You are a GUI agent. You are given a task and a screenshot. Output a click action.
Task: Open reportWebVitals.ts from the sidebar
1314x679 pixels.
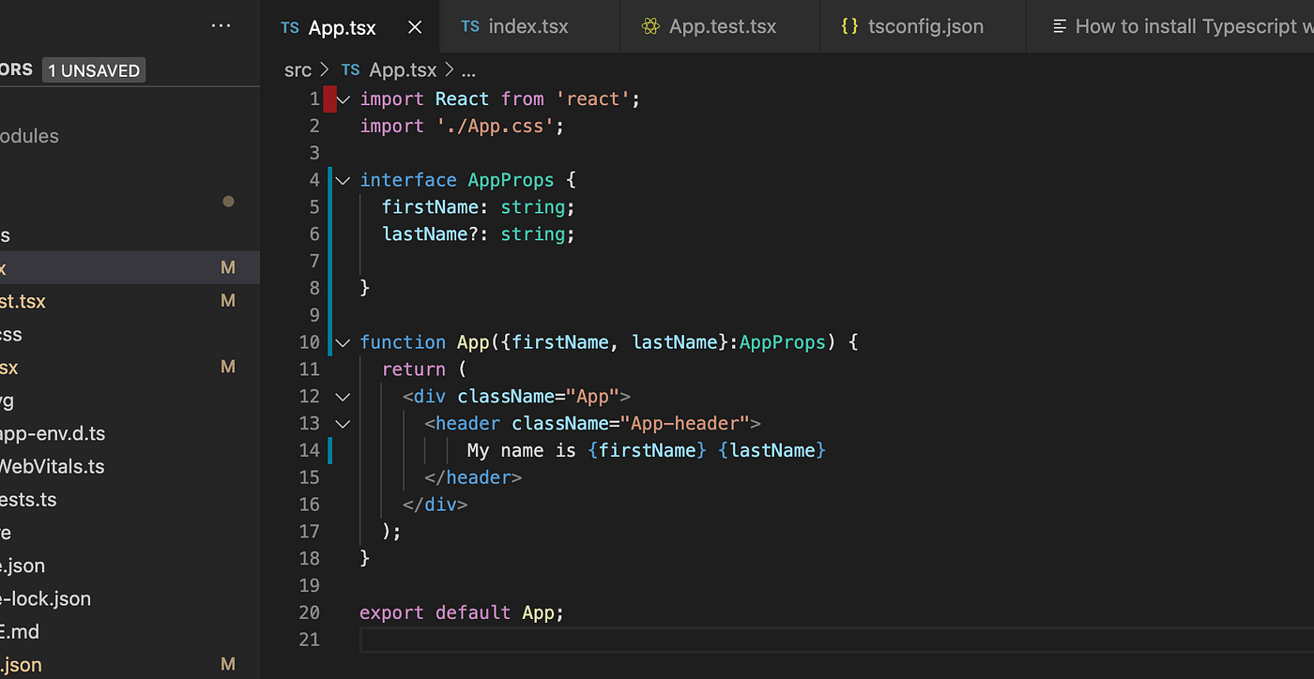tap(53, 466)
